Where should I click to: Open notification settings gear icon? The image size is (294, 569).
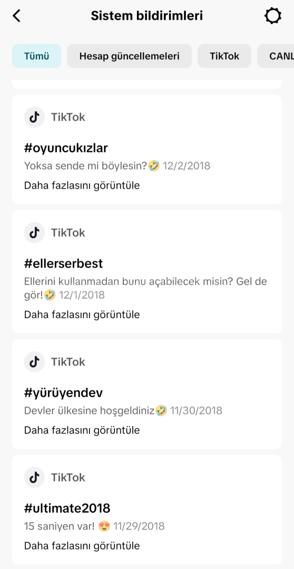click(272, 16)
